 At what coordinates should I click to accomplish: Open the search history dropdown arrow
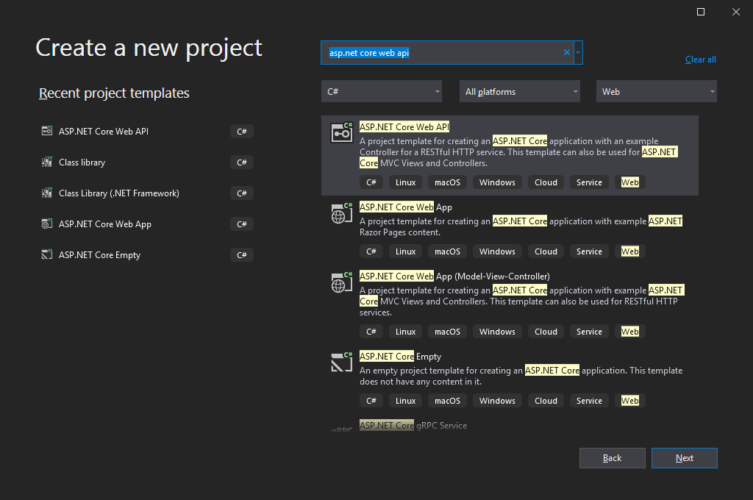pos(578,52)
